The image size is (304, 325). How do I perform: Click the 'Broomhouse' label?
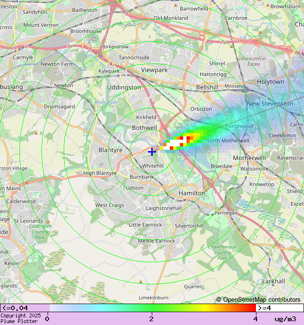86,31
